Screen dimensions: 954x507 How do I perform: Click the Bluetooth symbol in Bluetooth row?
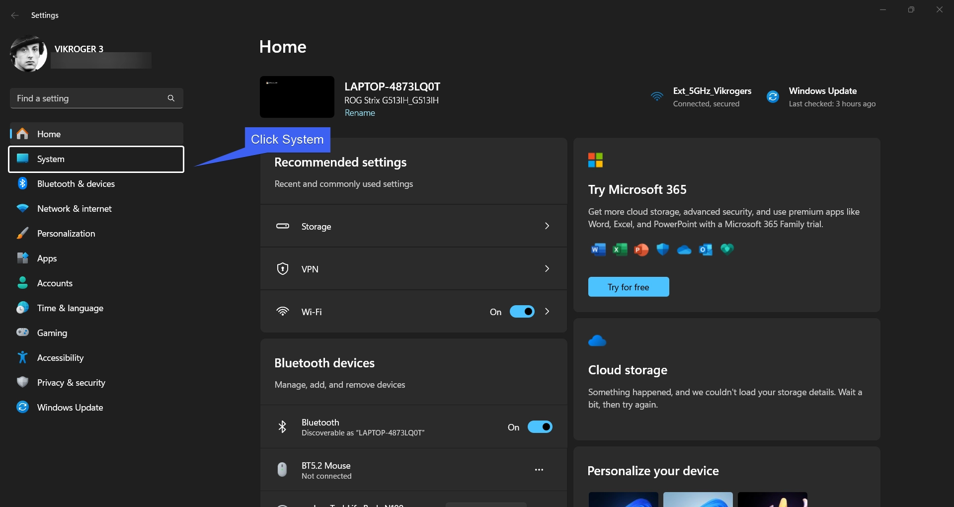click(x=282, y=427)
